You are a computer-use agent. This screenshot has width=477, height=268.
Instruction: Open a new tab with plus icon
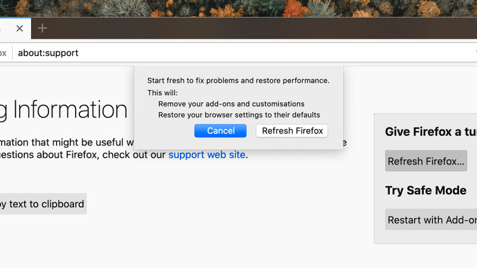click(x=42, y=28)
